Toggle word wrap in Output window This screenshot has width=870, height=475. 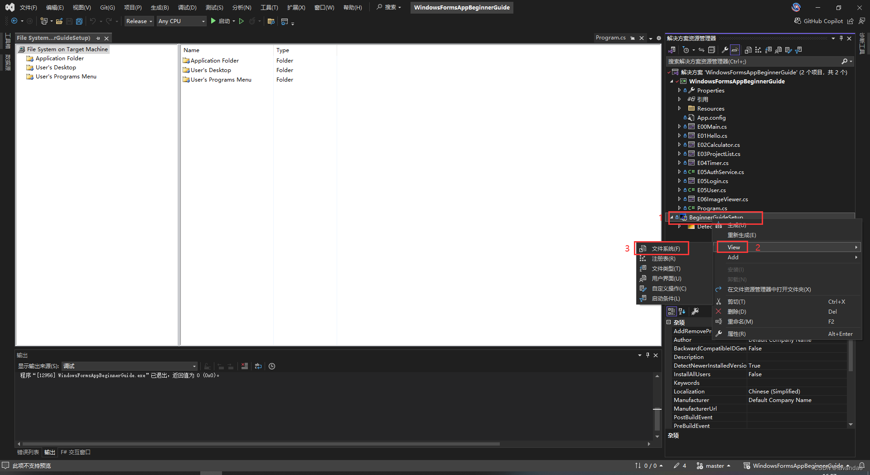(x=258, y=366)
